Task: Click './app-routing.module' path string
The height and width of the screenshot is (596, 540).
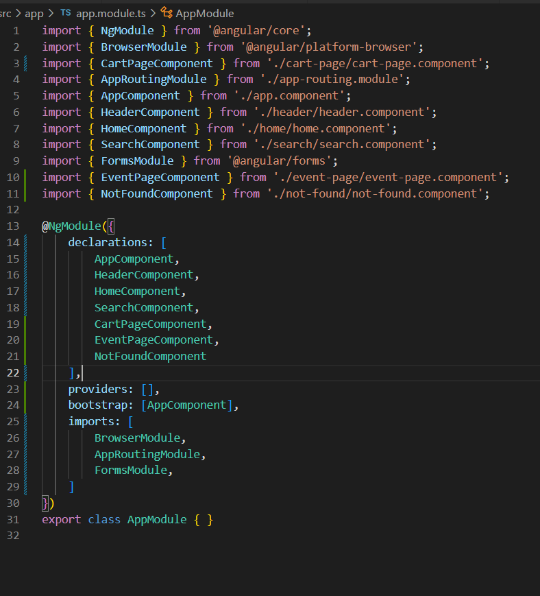Action: pyautogui.click(x=332, y=80)
